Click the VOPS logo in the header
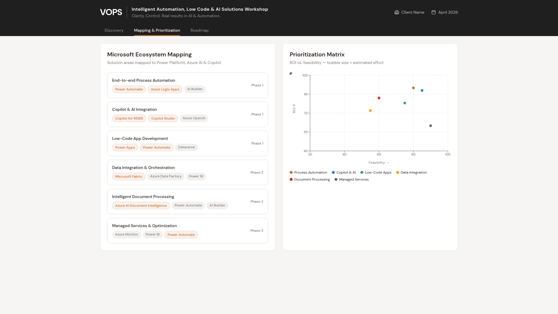The image size is (558, 314). 111,12
